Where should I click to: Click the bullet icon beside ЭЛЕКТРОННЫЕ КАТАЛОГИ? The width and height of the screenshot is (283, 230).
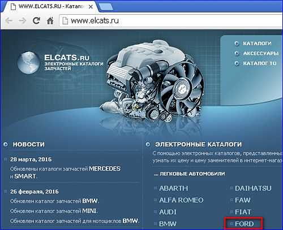click(148, 145)
